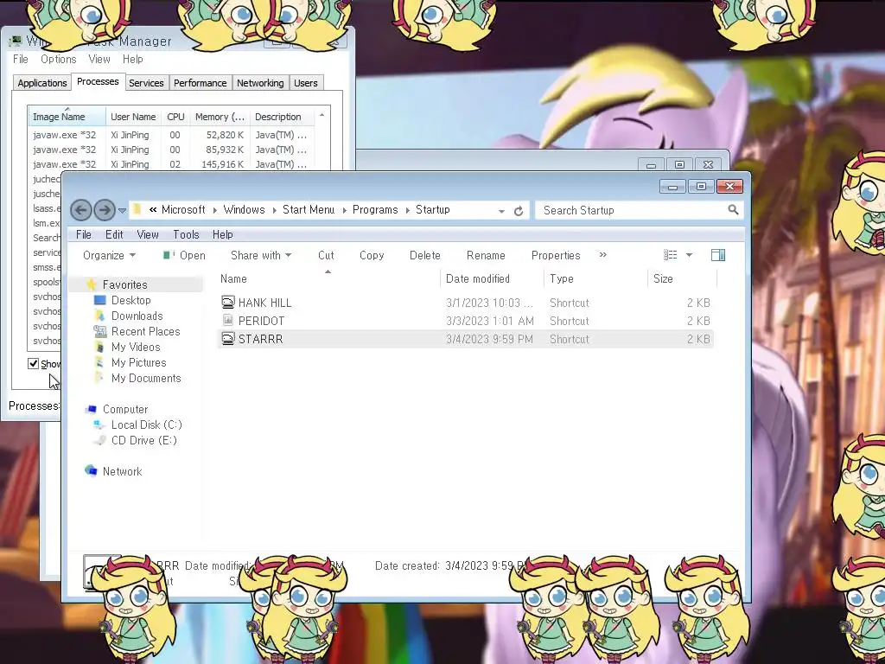Change view using the view icon

(x=670, y=255)
